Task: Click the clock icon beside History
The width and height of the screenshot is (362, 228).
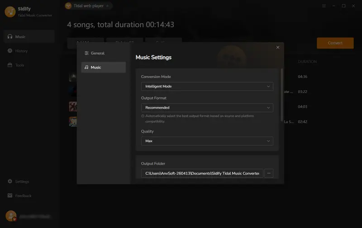Action: point(10,51)
